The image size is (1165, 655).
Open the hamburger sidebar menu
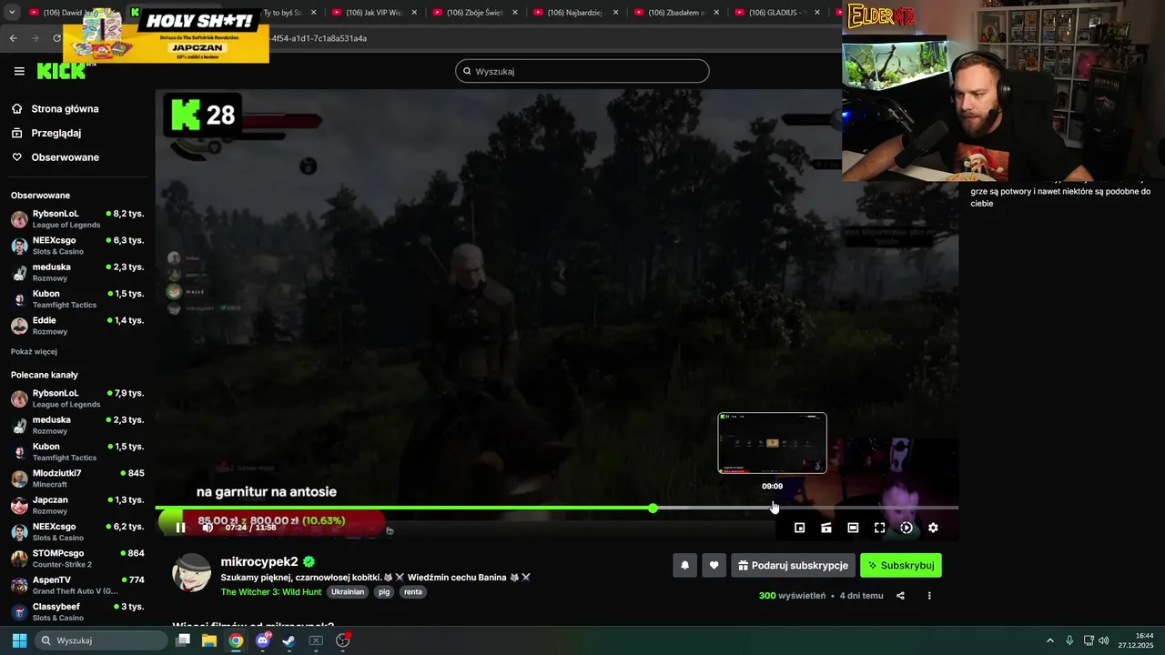[19, 71]
